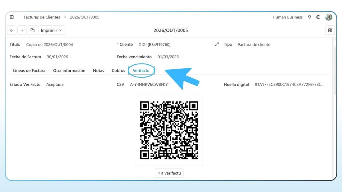This screenshot has height=192, width=342.
Task: Click the Estado VeriFactu value Aceptada
Action: (x=55, y=84)
